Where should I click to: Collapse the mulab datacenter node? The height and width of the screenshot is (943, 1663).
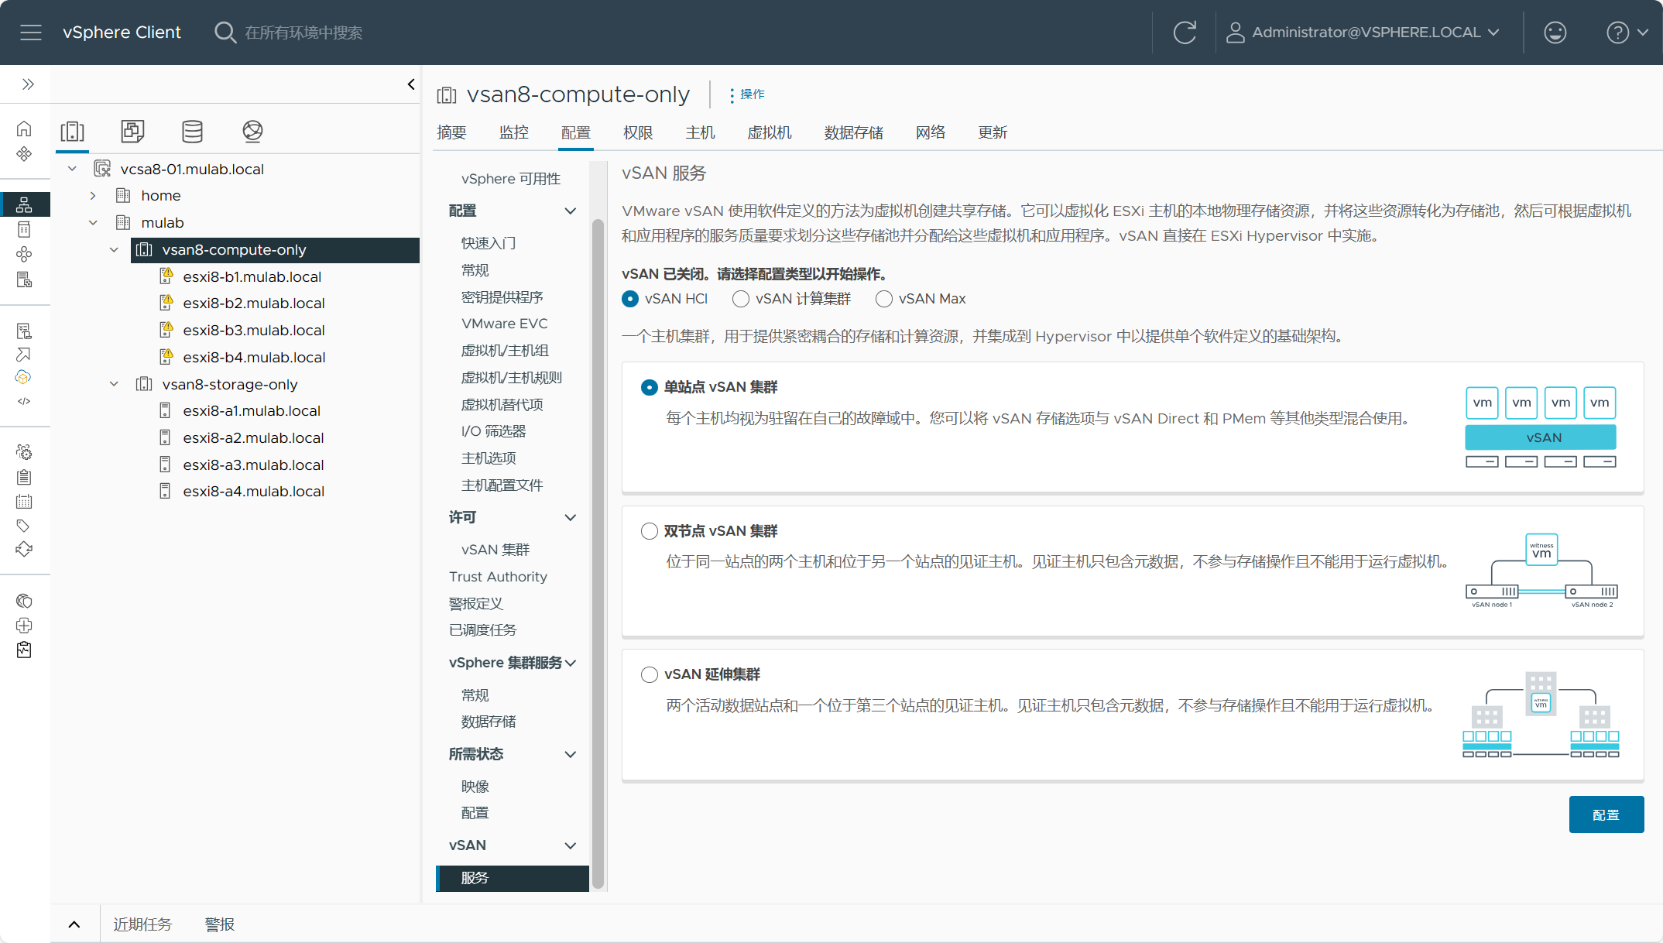click(93, 223)
